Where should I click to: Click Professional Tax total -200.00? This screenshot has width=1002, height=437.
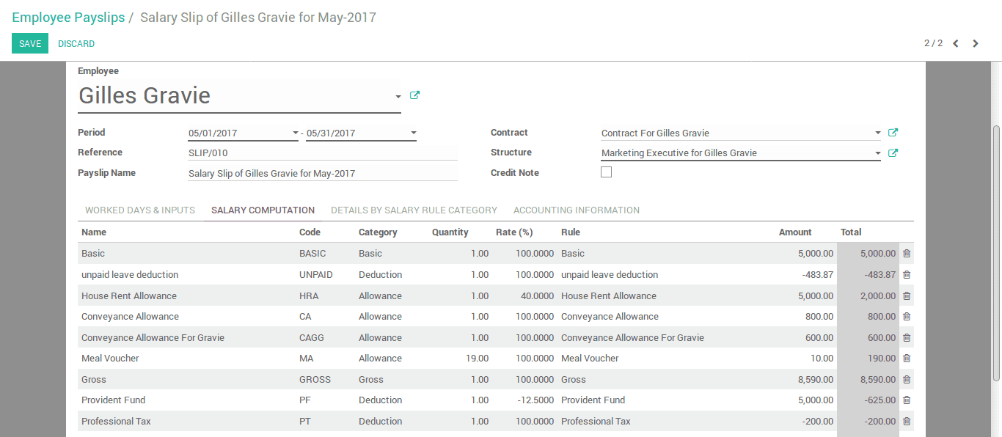coord(880,422)
